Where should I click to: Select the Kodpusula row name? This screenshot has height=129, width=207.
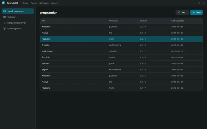coord(47,51)
